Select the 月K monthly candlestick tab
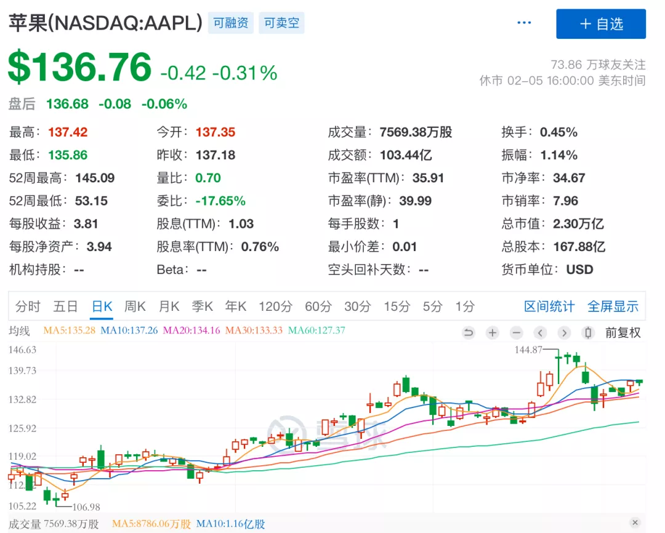The width and height of the screenshot is (665, 533). pyautogui.click(x=169, y=306)
